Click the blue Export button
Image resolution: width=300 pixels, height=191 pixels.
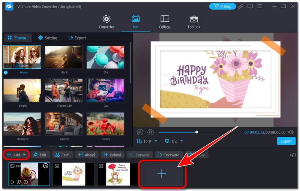pyautogui.click(x=286, y=141)
